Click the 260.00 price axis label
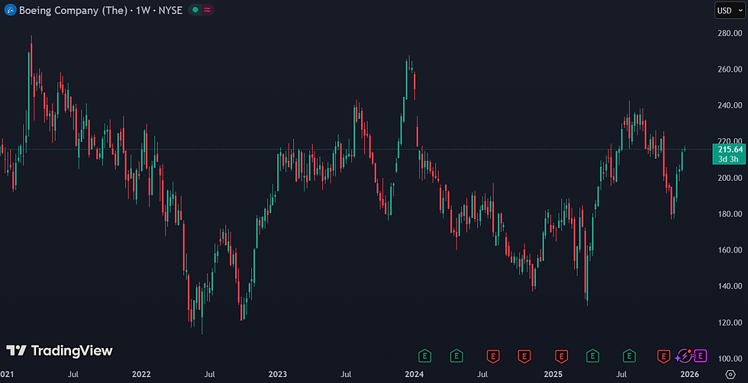Image resolution: width=748 pixels, height=383 pixels. tap(730, 69)
